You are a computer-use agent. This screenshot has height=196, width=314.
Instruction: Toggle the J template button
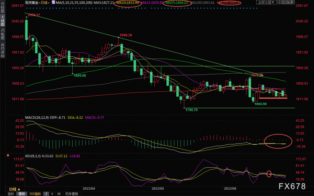[x=46, y=194]
